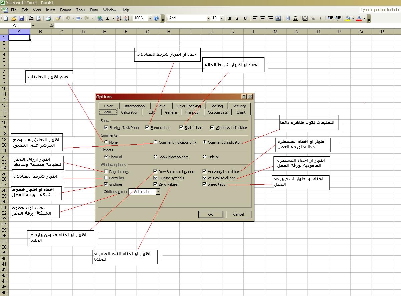401x296 pixels.
Task: Click the Options dialog question-mark help button
Action: [244, 97]
